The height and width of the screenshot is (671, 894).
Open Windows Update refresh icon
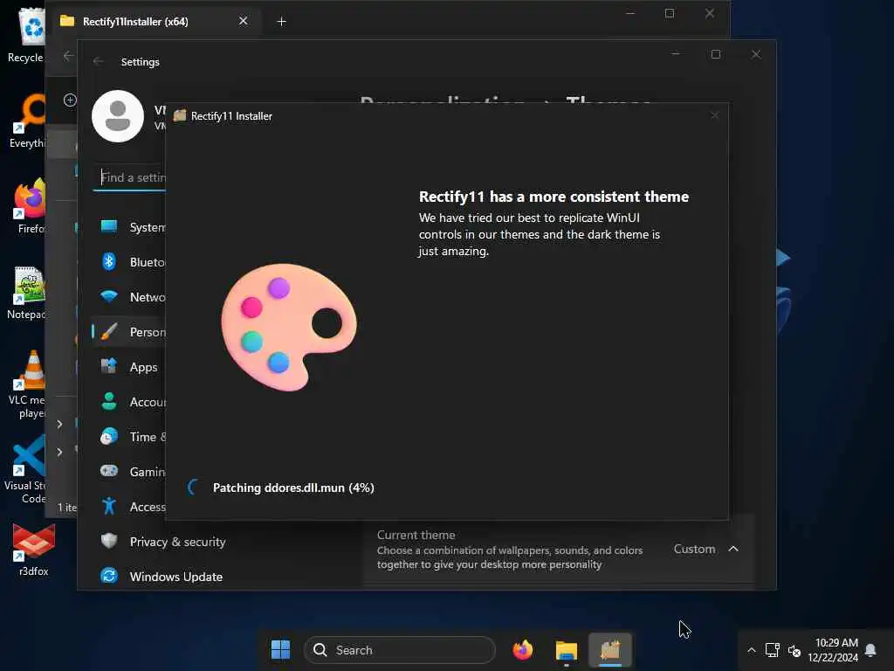click(109, 576)
